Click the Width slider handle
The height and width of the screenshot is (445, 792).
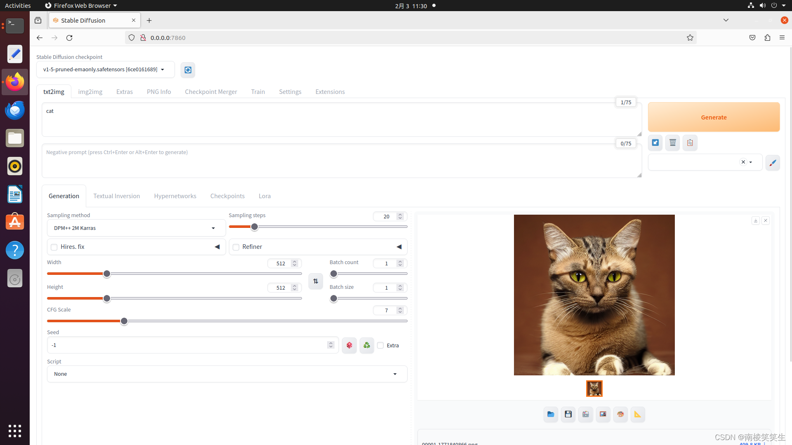click(107, 274)
